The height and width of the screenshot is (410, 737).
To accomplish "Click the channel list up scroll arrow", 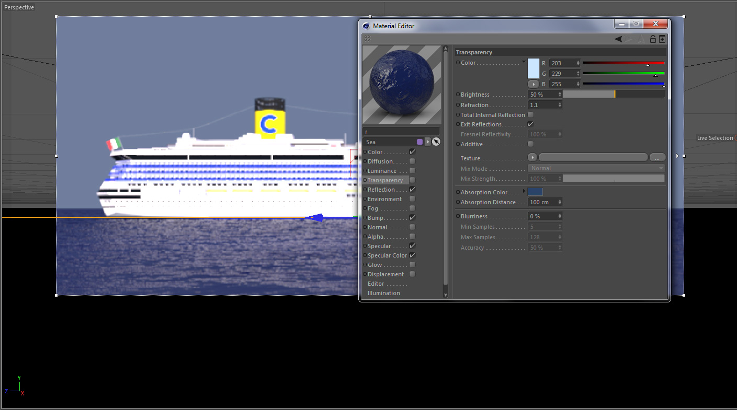I will [446, 48].
